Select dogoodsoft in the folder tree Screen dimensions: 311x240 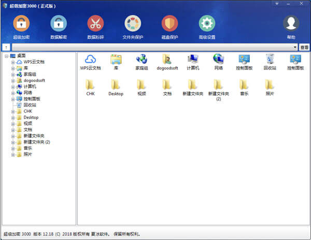tap(31, 80)
